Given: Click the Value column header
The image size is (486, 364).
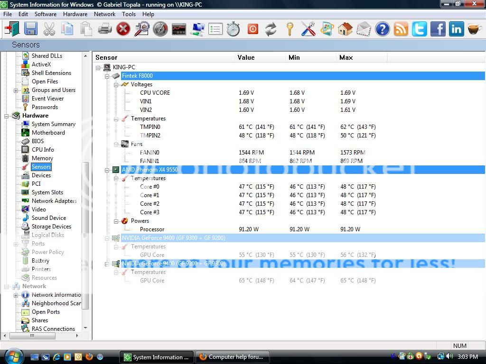Looking at the screenshot, I should coord(260,57).
